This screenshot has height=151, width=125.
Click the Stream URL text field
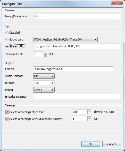(x=77, y=46)
